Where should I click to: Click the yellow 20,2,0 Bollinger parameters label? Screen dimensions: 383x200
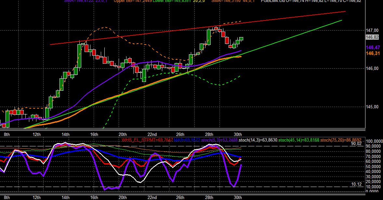[x=199, y=1]
